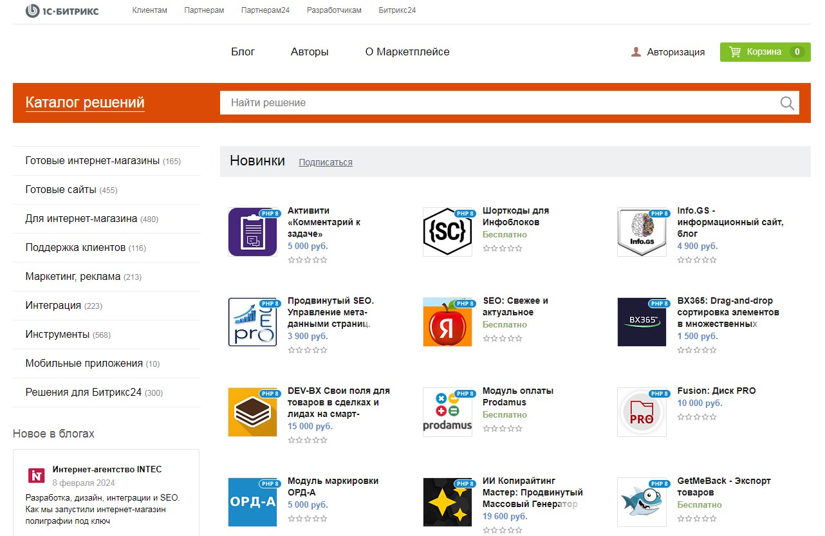
Task: Click the 8 февраля 2024 date text
Action: coord(84,483)
